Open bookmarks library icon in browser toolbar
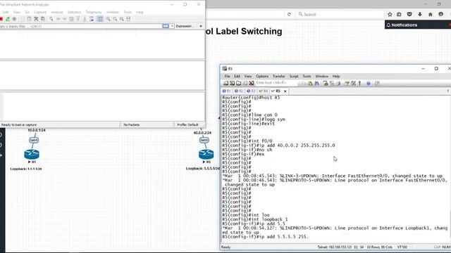Viewport: 451px width, 253px height. pos(400,14)
